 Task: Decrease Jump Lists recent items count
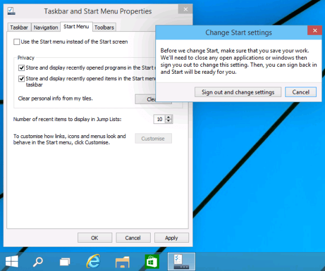pyautogui.click(x=169, y=121)
